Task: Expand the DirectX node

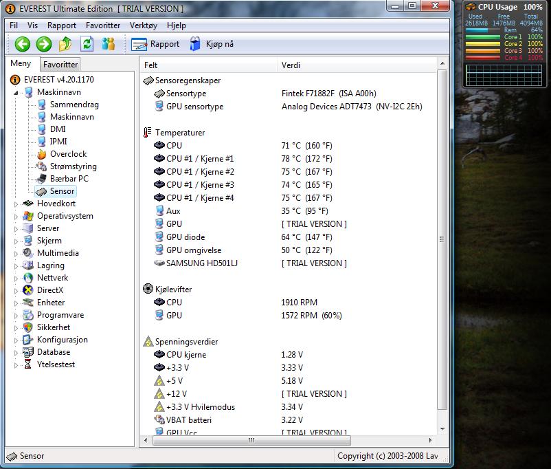Action: [x=16, y=291]
